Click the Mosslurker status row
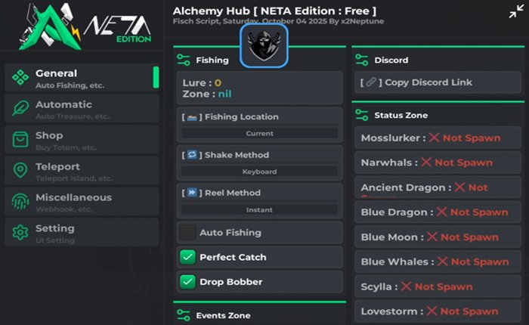Image resolution: width=529 pixels, height=325 pixels. tap(438, 138)
